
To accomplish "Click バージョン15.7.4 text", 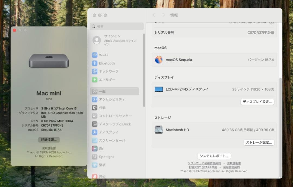I will pos(261,60).
